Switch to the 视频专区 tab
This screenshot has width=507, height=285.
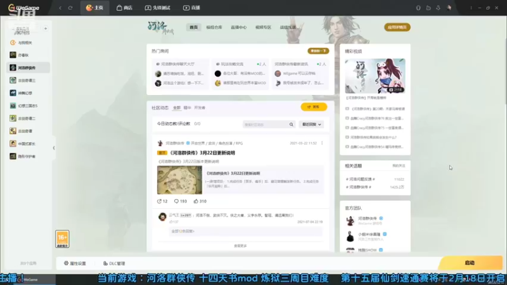tap(263, 27)
